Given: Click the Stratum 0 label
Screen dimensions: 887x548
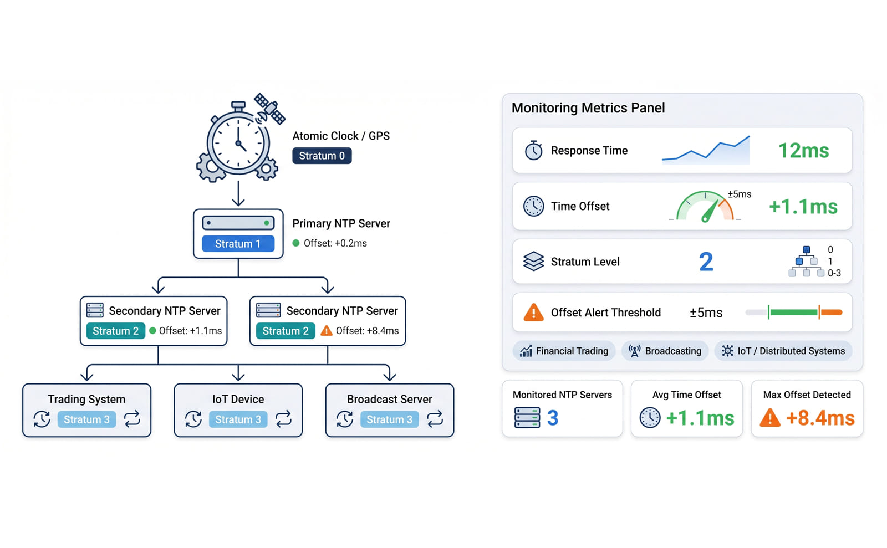Looking at the screenshot, I should [x=322, y=156].
